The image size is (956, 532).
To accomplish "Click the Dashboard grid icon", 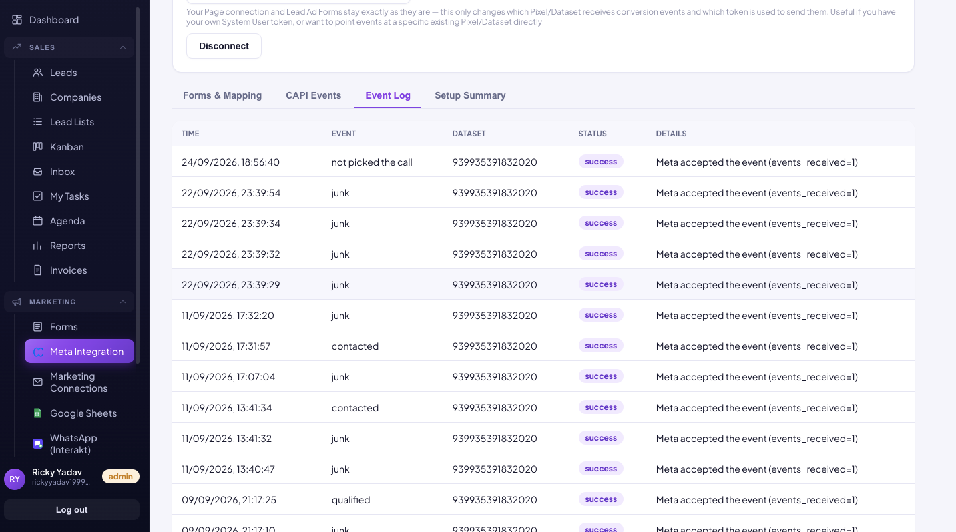I will point(17,20).
